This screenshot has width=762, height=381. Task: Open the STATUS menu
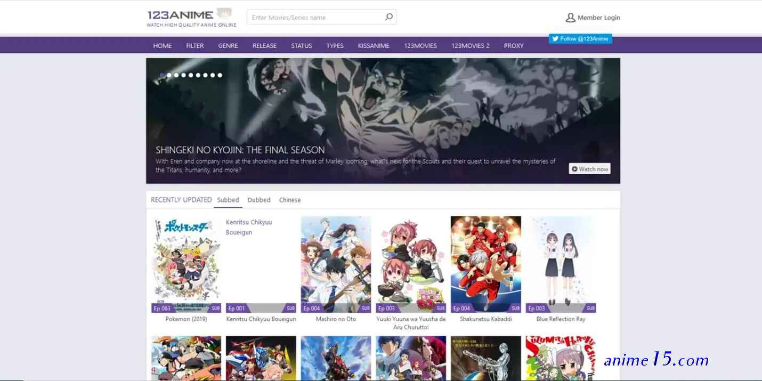tap(302, 46)
